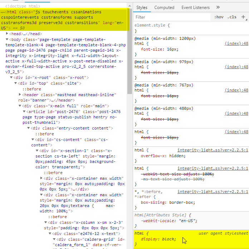
Task: Open integrity-light stylesheet link for overflow-x rule
Action: (x=213, y=150)
